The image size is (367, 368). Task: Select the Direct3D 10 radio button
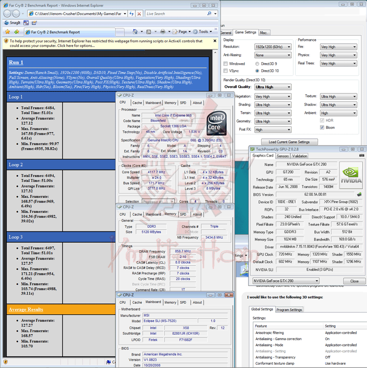(x=257, y=71)
